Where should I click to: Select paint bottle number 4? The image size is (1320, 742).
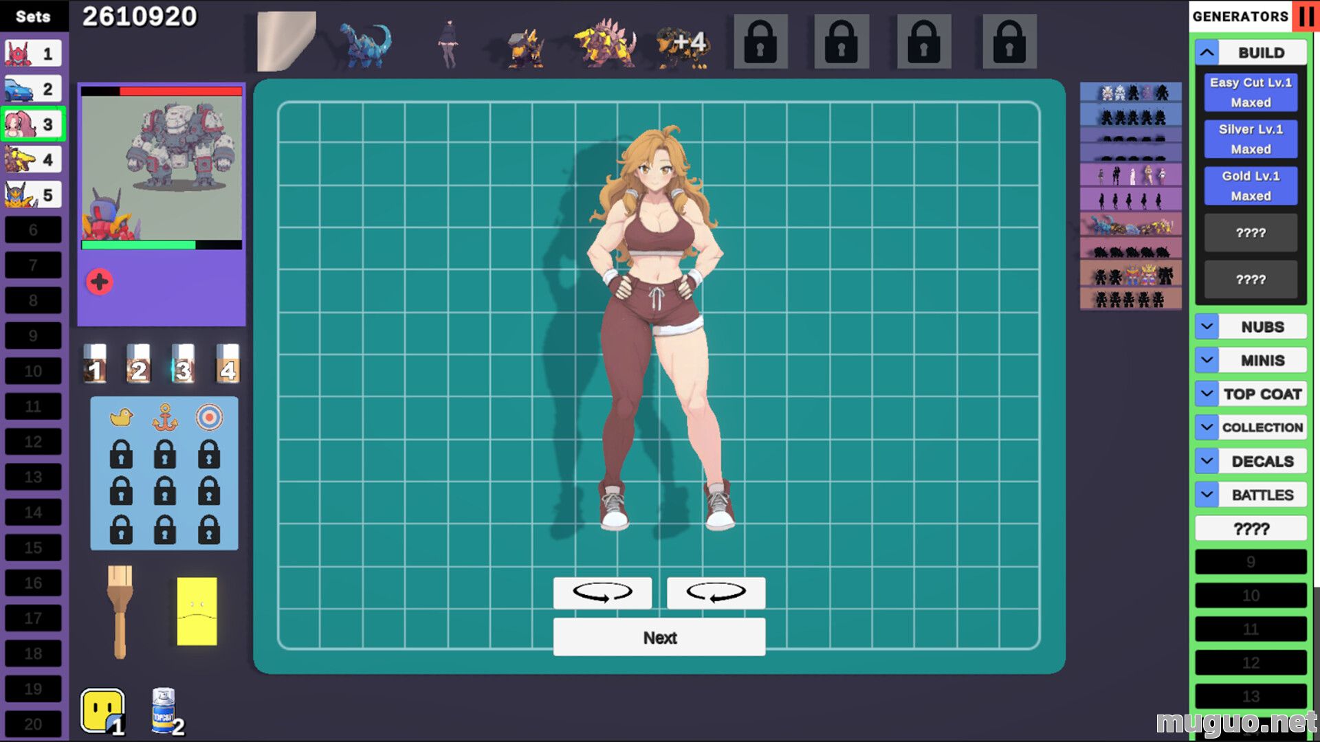[228, 363]
